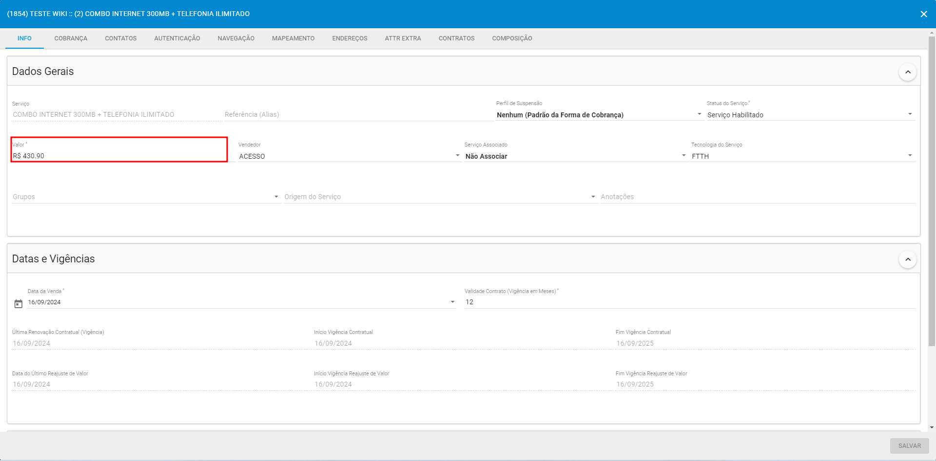This screenshot has width=936, height=461.
Task: Click Fim Vigência Reajuste de Valor date
Action: coord(765,384)
